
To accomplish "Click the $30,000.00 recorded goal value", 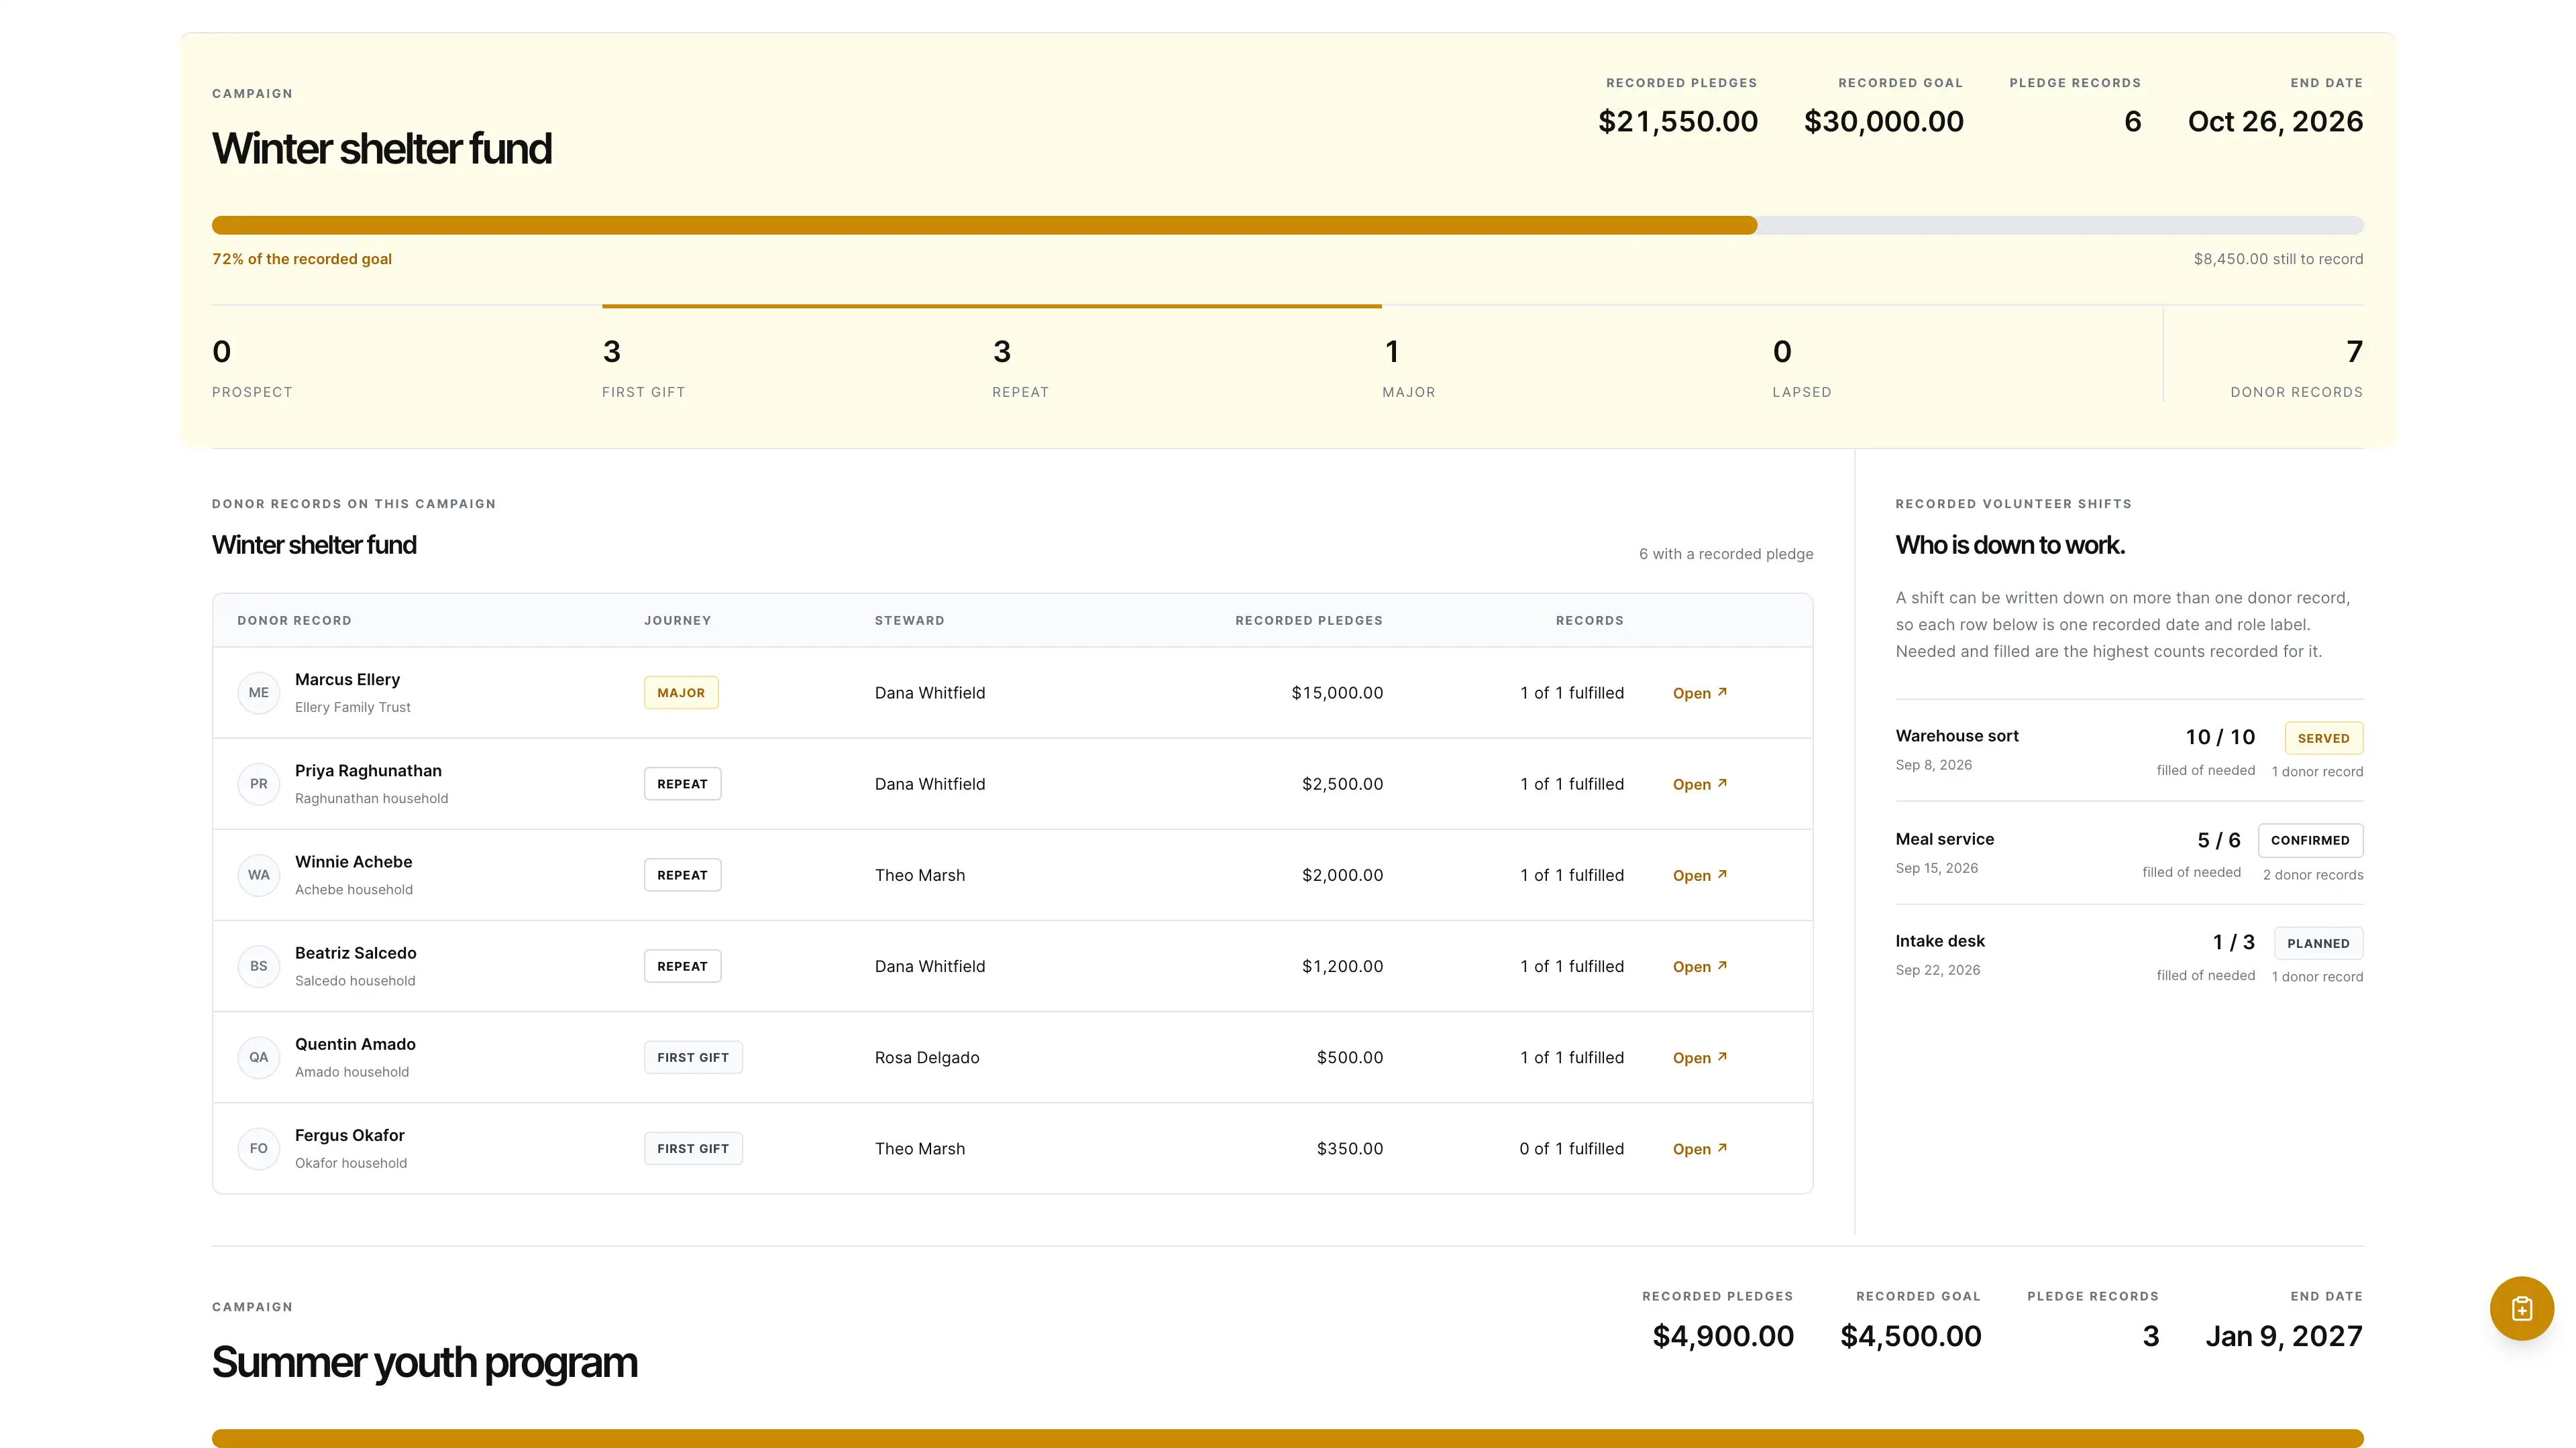I will point(1883,121).
